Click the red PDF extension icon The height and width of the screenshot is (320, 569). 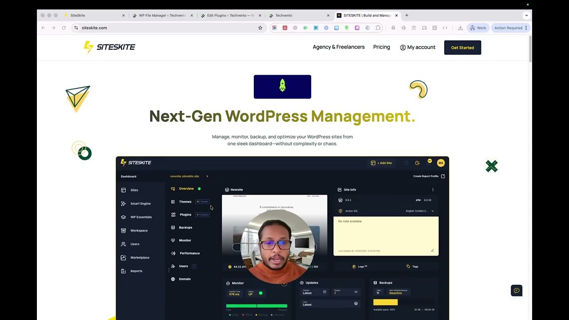285,28
